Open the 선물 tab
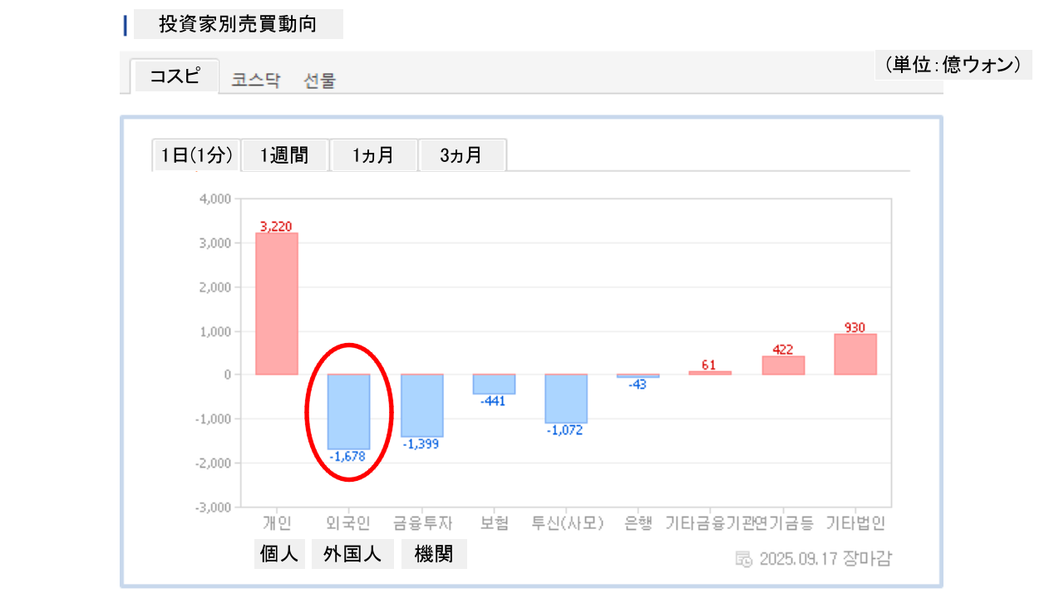The image size is (1064, 598). point(319,81)
